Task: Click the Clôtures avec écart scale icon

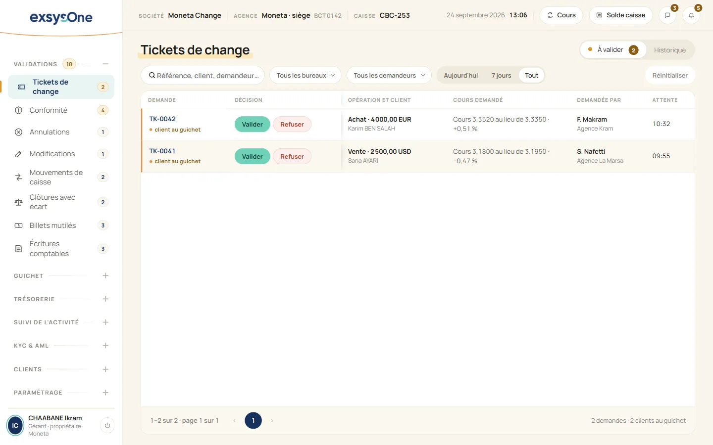Action: [x=19, y=202]
